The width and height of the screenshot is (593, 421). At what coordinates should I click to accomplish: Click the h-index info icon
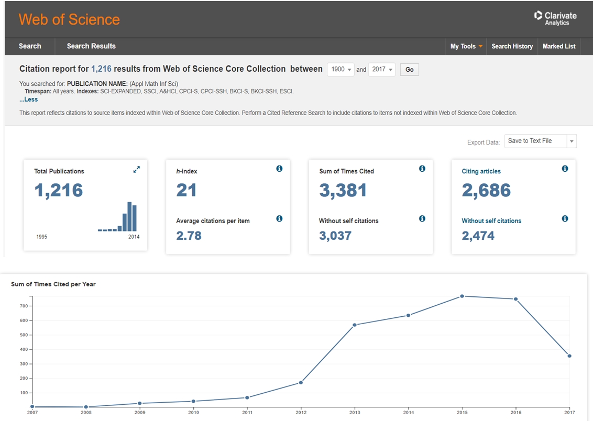(279, 169)
